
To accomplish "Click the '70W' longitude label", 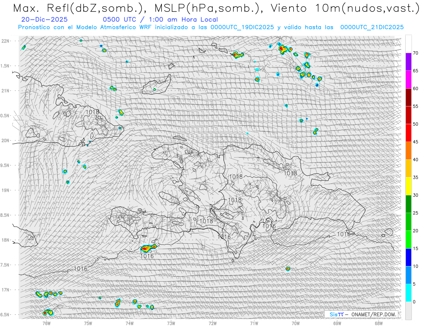I will pyautogui.click(x=296, y=323).
